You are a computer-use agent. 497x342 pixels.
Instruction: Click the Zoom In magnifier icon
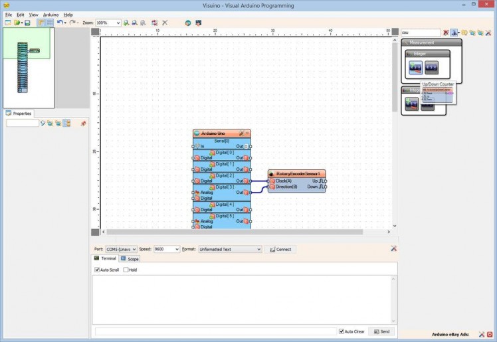126,23
